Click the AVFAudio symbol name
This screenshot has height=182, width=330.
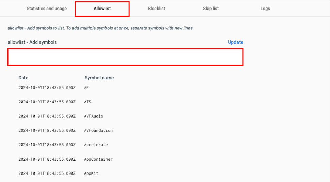coord(94,116)
